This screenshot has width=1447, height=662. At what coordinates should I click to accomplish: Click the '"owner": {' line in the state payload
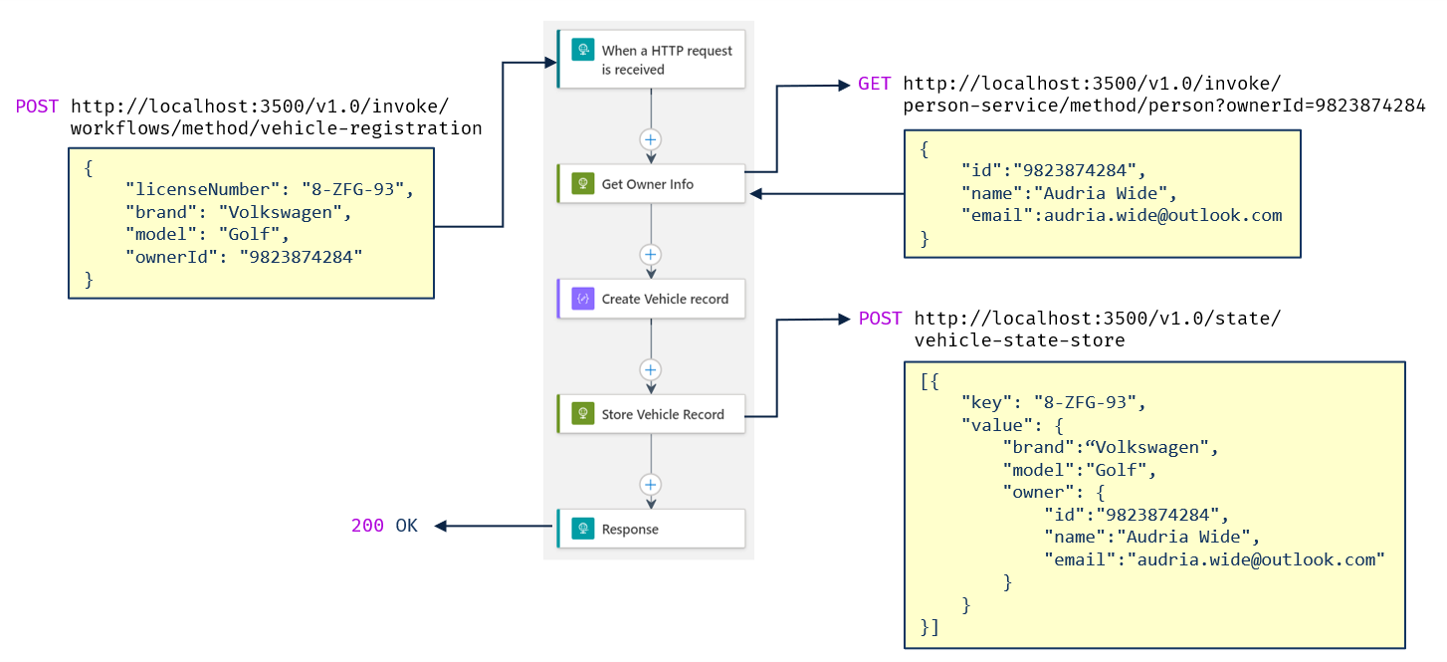point(1055,492)
